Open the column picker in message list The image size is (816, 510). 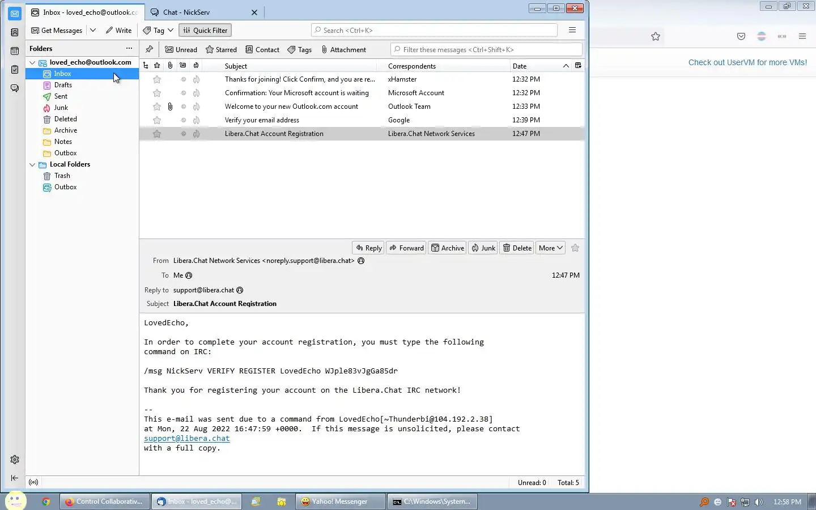pos(578,66)
